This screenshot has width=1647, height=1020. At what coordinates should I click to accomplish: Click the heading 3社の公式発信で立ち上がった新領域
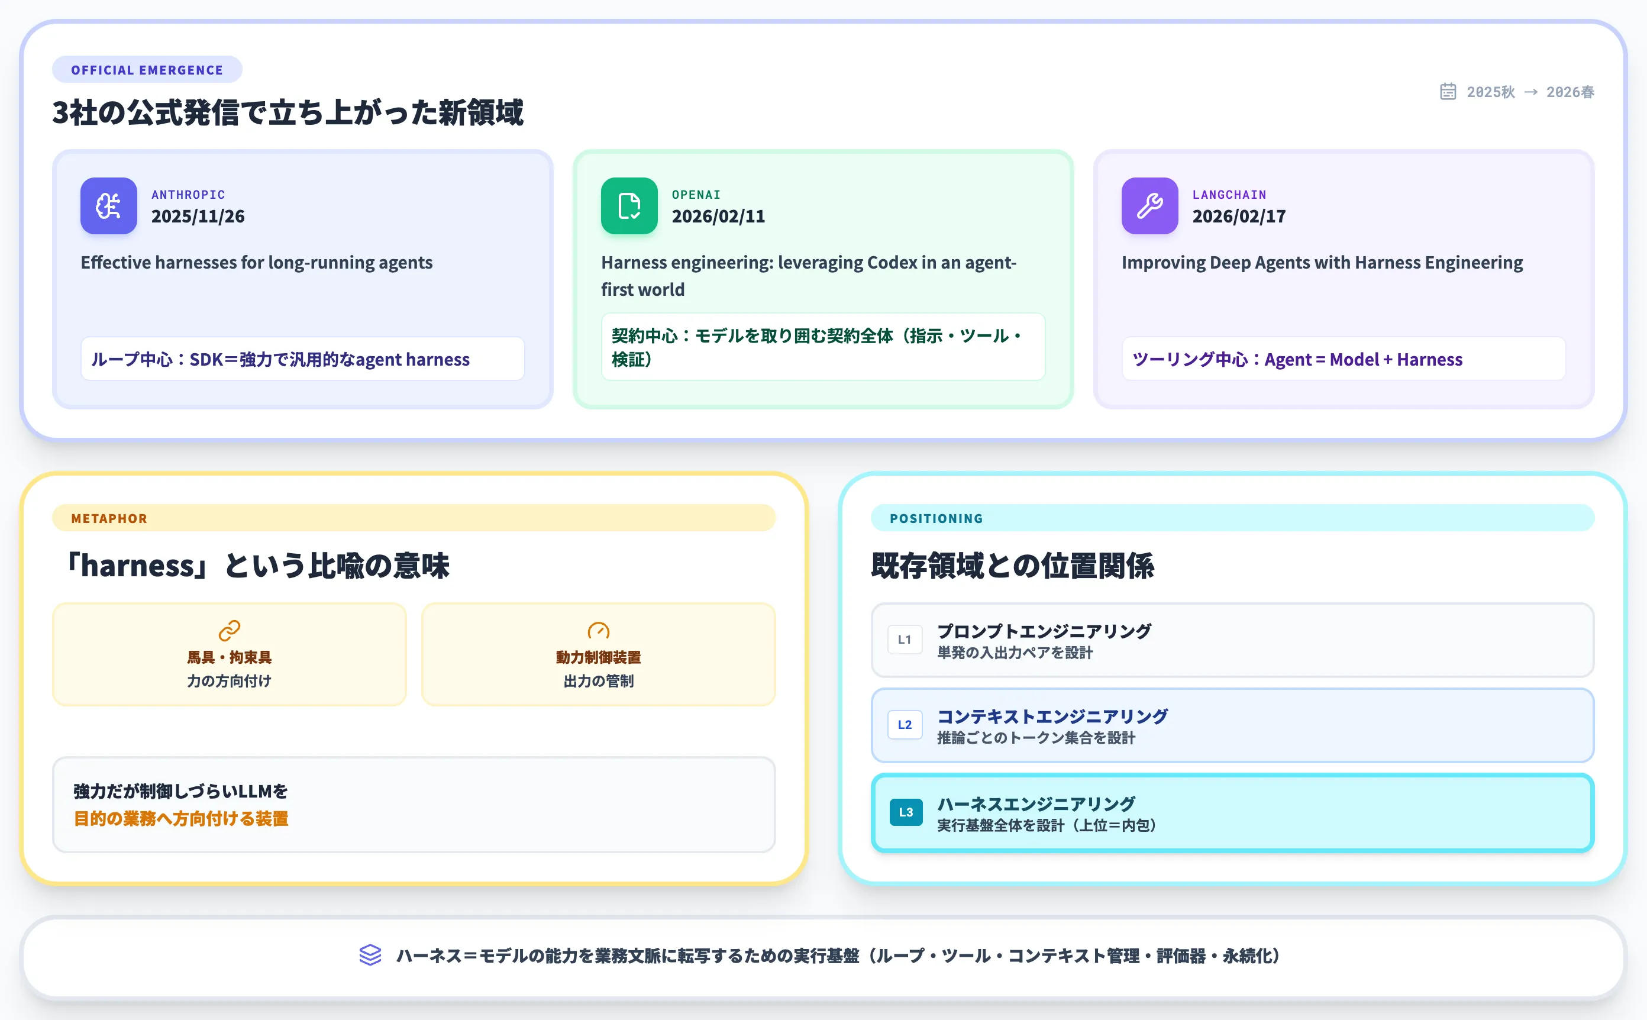[x=288, y=112]
